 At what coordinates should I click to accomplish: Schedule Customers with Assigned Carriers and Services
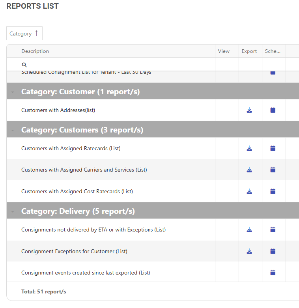[273, 170]
